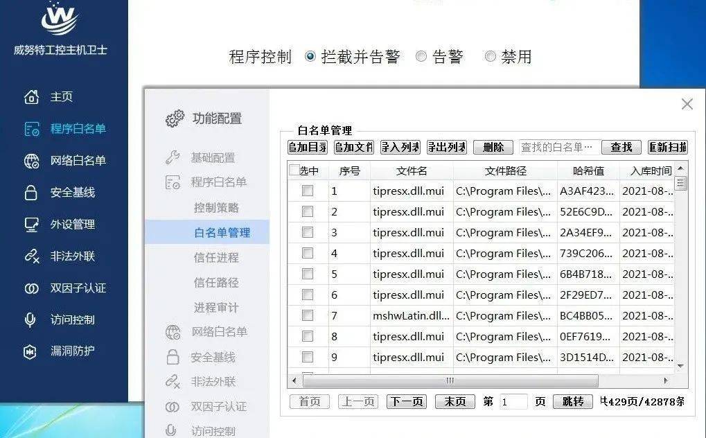Click the page number input field
This screenshot has width=706, height=438.
[x=513, y=401]
